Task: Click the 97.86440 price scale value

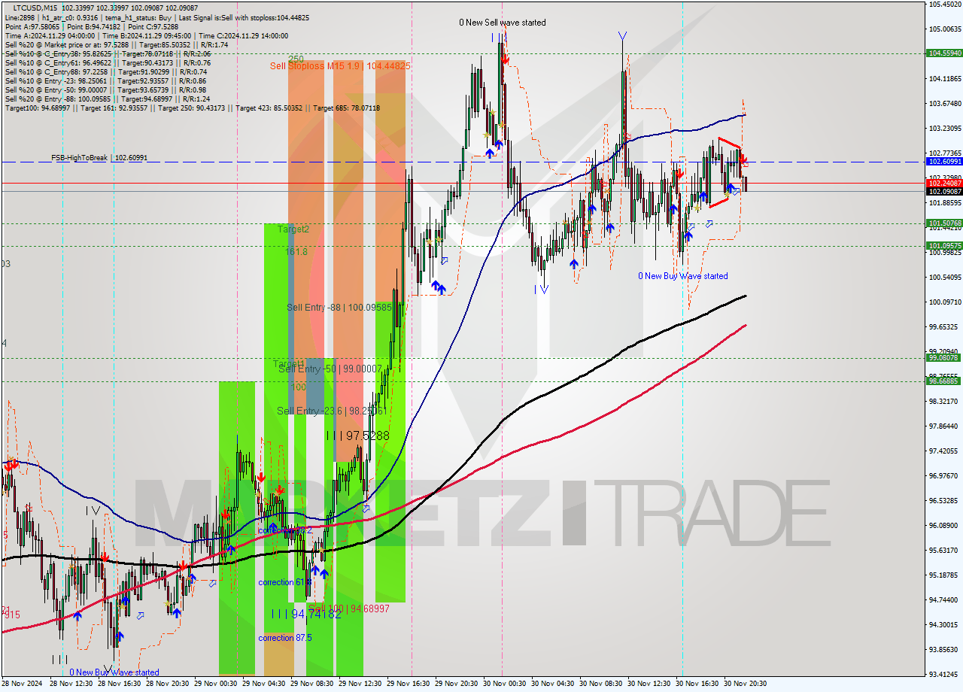Action: (x=943, y=426)
